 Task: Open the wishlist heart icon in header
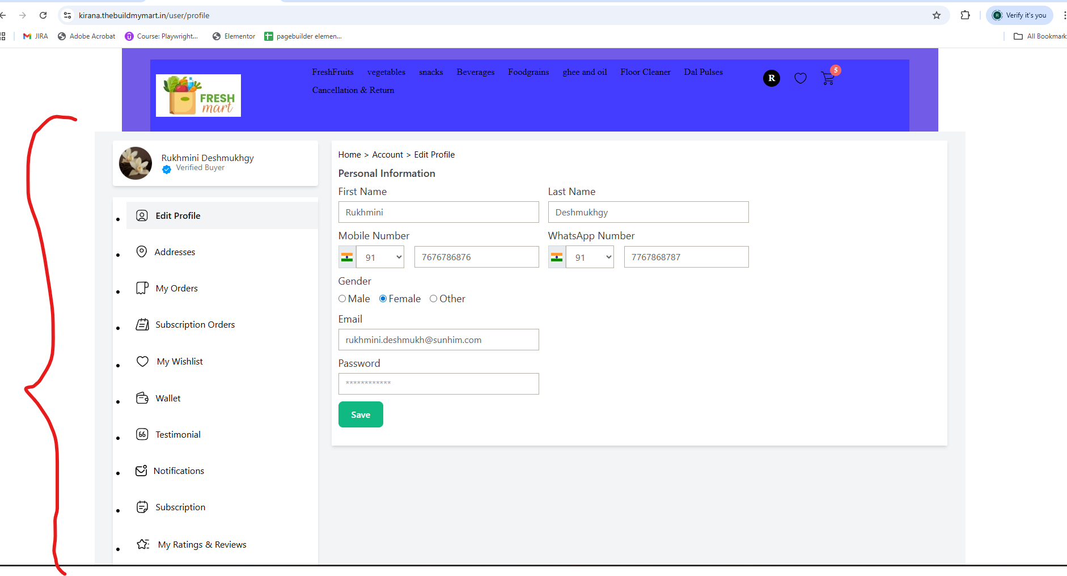pyautogui.click(x=801, y=78)
